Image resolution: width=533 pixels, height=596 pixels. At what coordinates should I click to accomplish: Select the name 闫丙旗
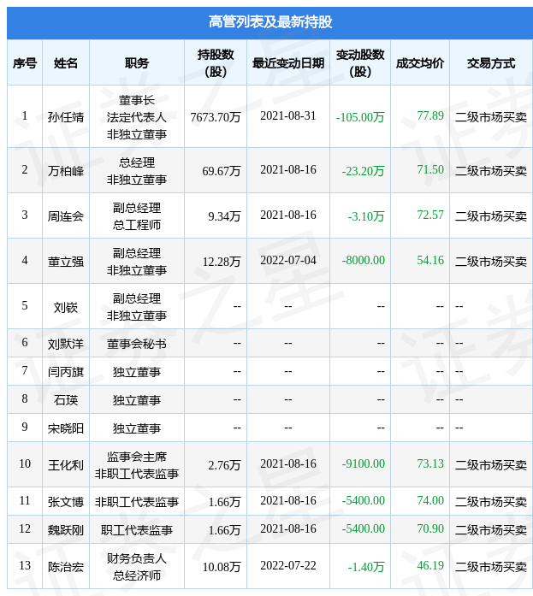66,372
